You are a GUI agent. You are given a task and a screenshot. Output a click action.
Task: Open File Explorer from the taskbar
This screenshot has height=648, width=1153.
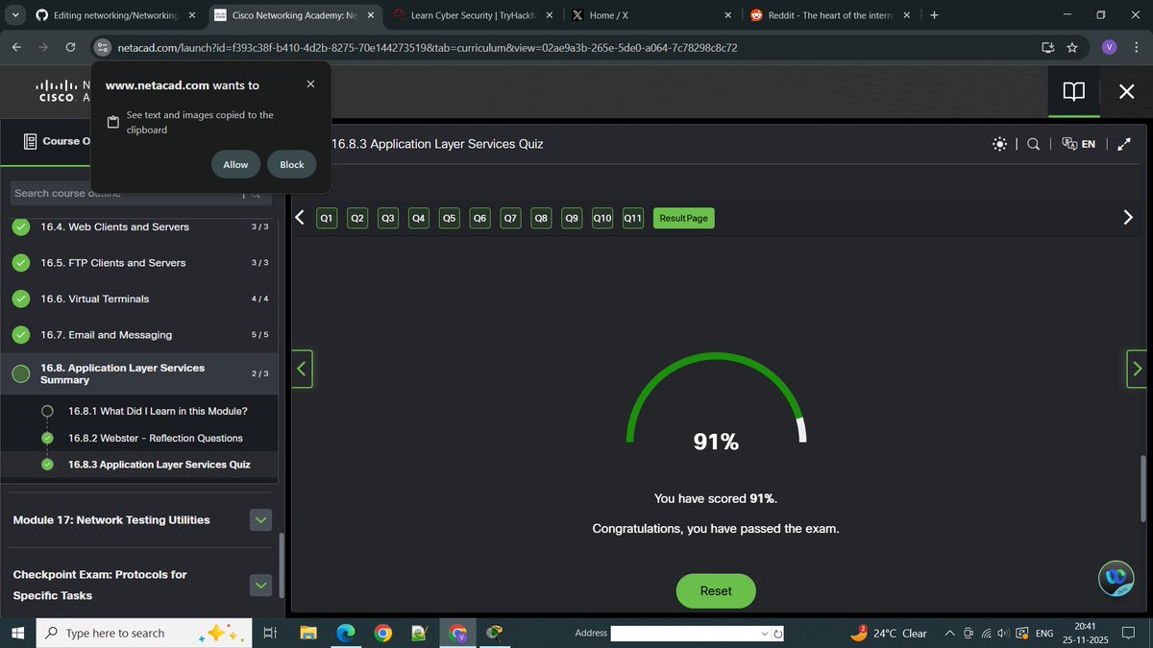307,633
